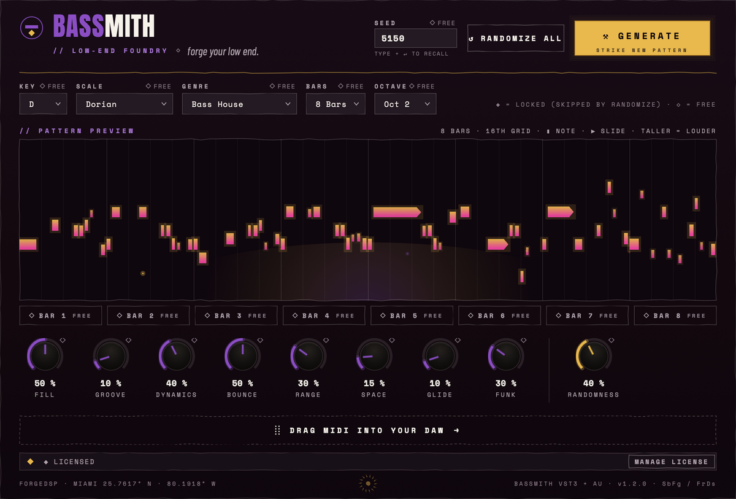Focus the Seed input field showing 5150
Screen dimensions: 736x499
tap(416, 38)
